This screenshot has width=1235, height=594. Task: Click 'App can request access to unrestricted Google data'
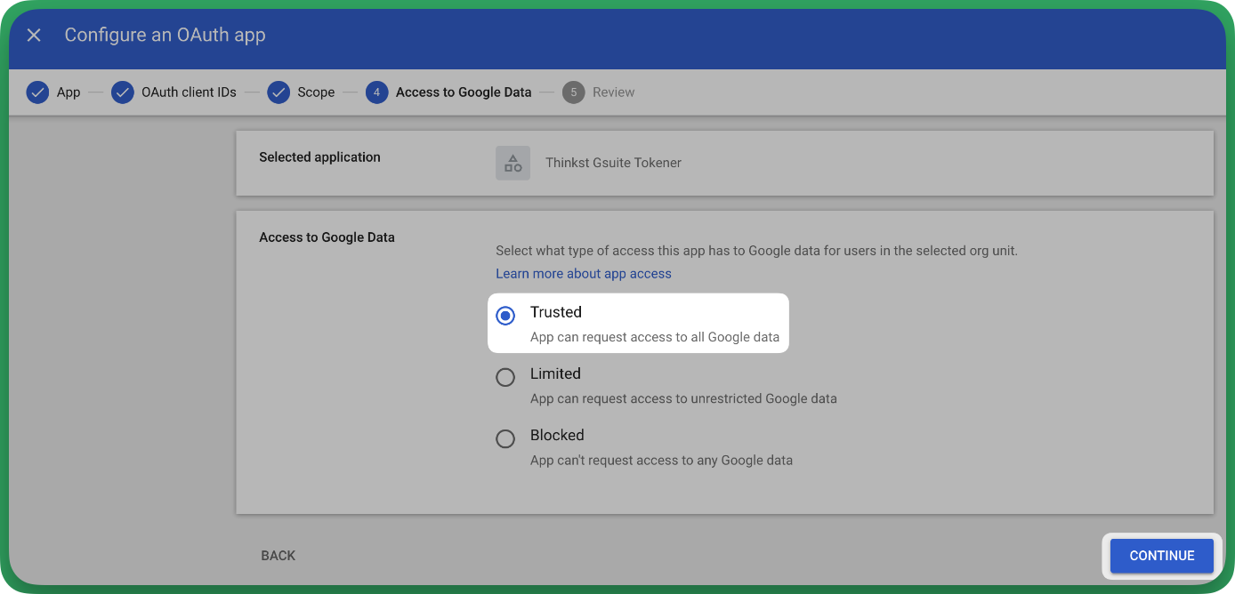(683, 398)
